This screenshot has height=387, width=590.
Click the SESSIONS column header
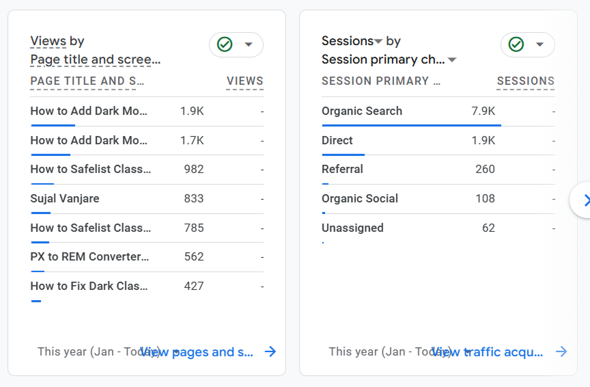point(525,81)
